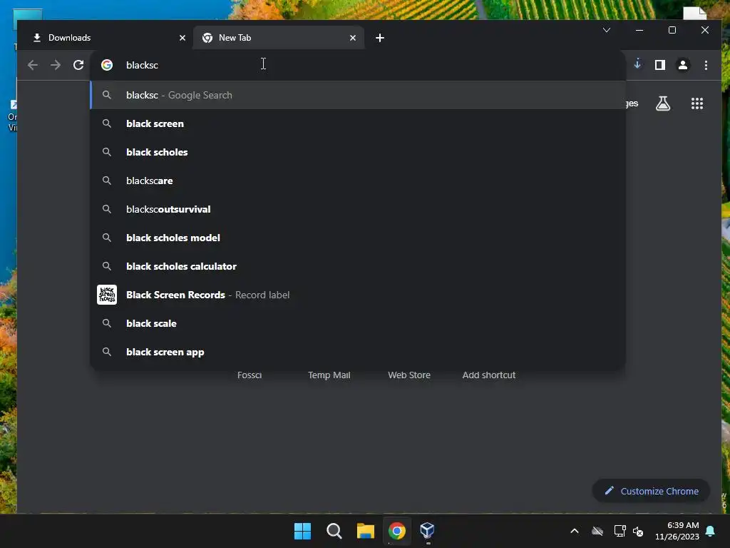Viewport: 730px width, 548px height.
Task: Click Add shortcut
Action: (489, 375)
